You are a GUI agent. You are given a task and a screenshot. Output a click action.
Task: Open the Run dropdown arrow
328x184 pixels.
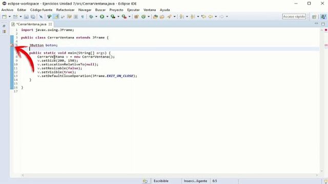tap(107, 17)
